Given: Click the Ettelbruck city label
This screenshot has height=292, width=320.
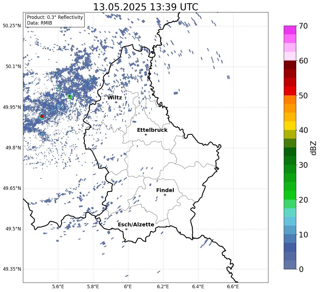Looking at the screenshot, I should pyautogui.click(x=152, y=130).
